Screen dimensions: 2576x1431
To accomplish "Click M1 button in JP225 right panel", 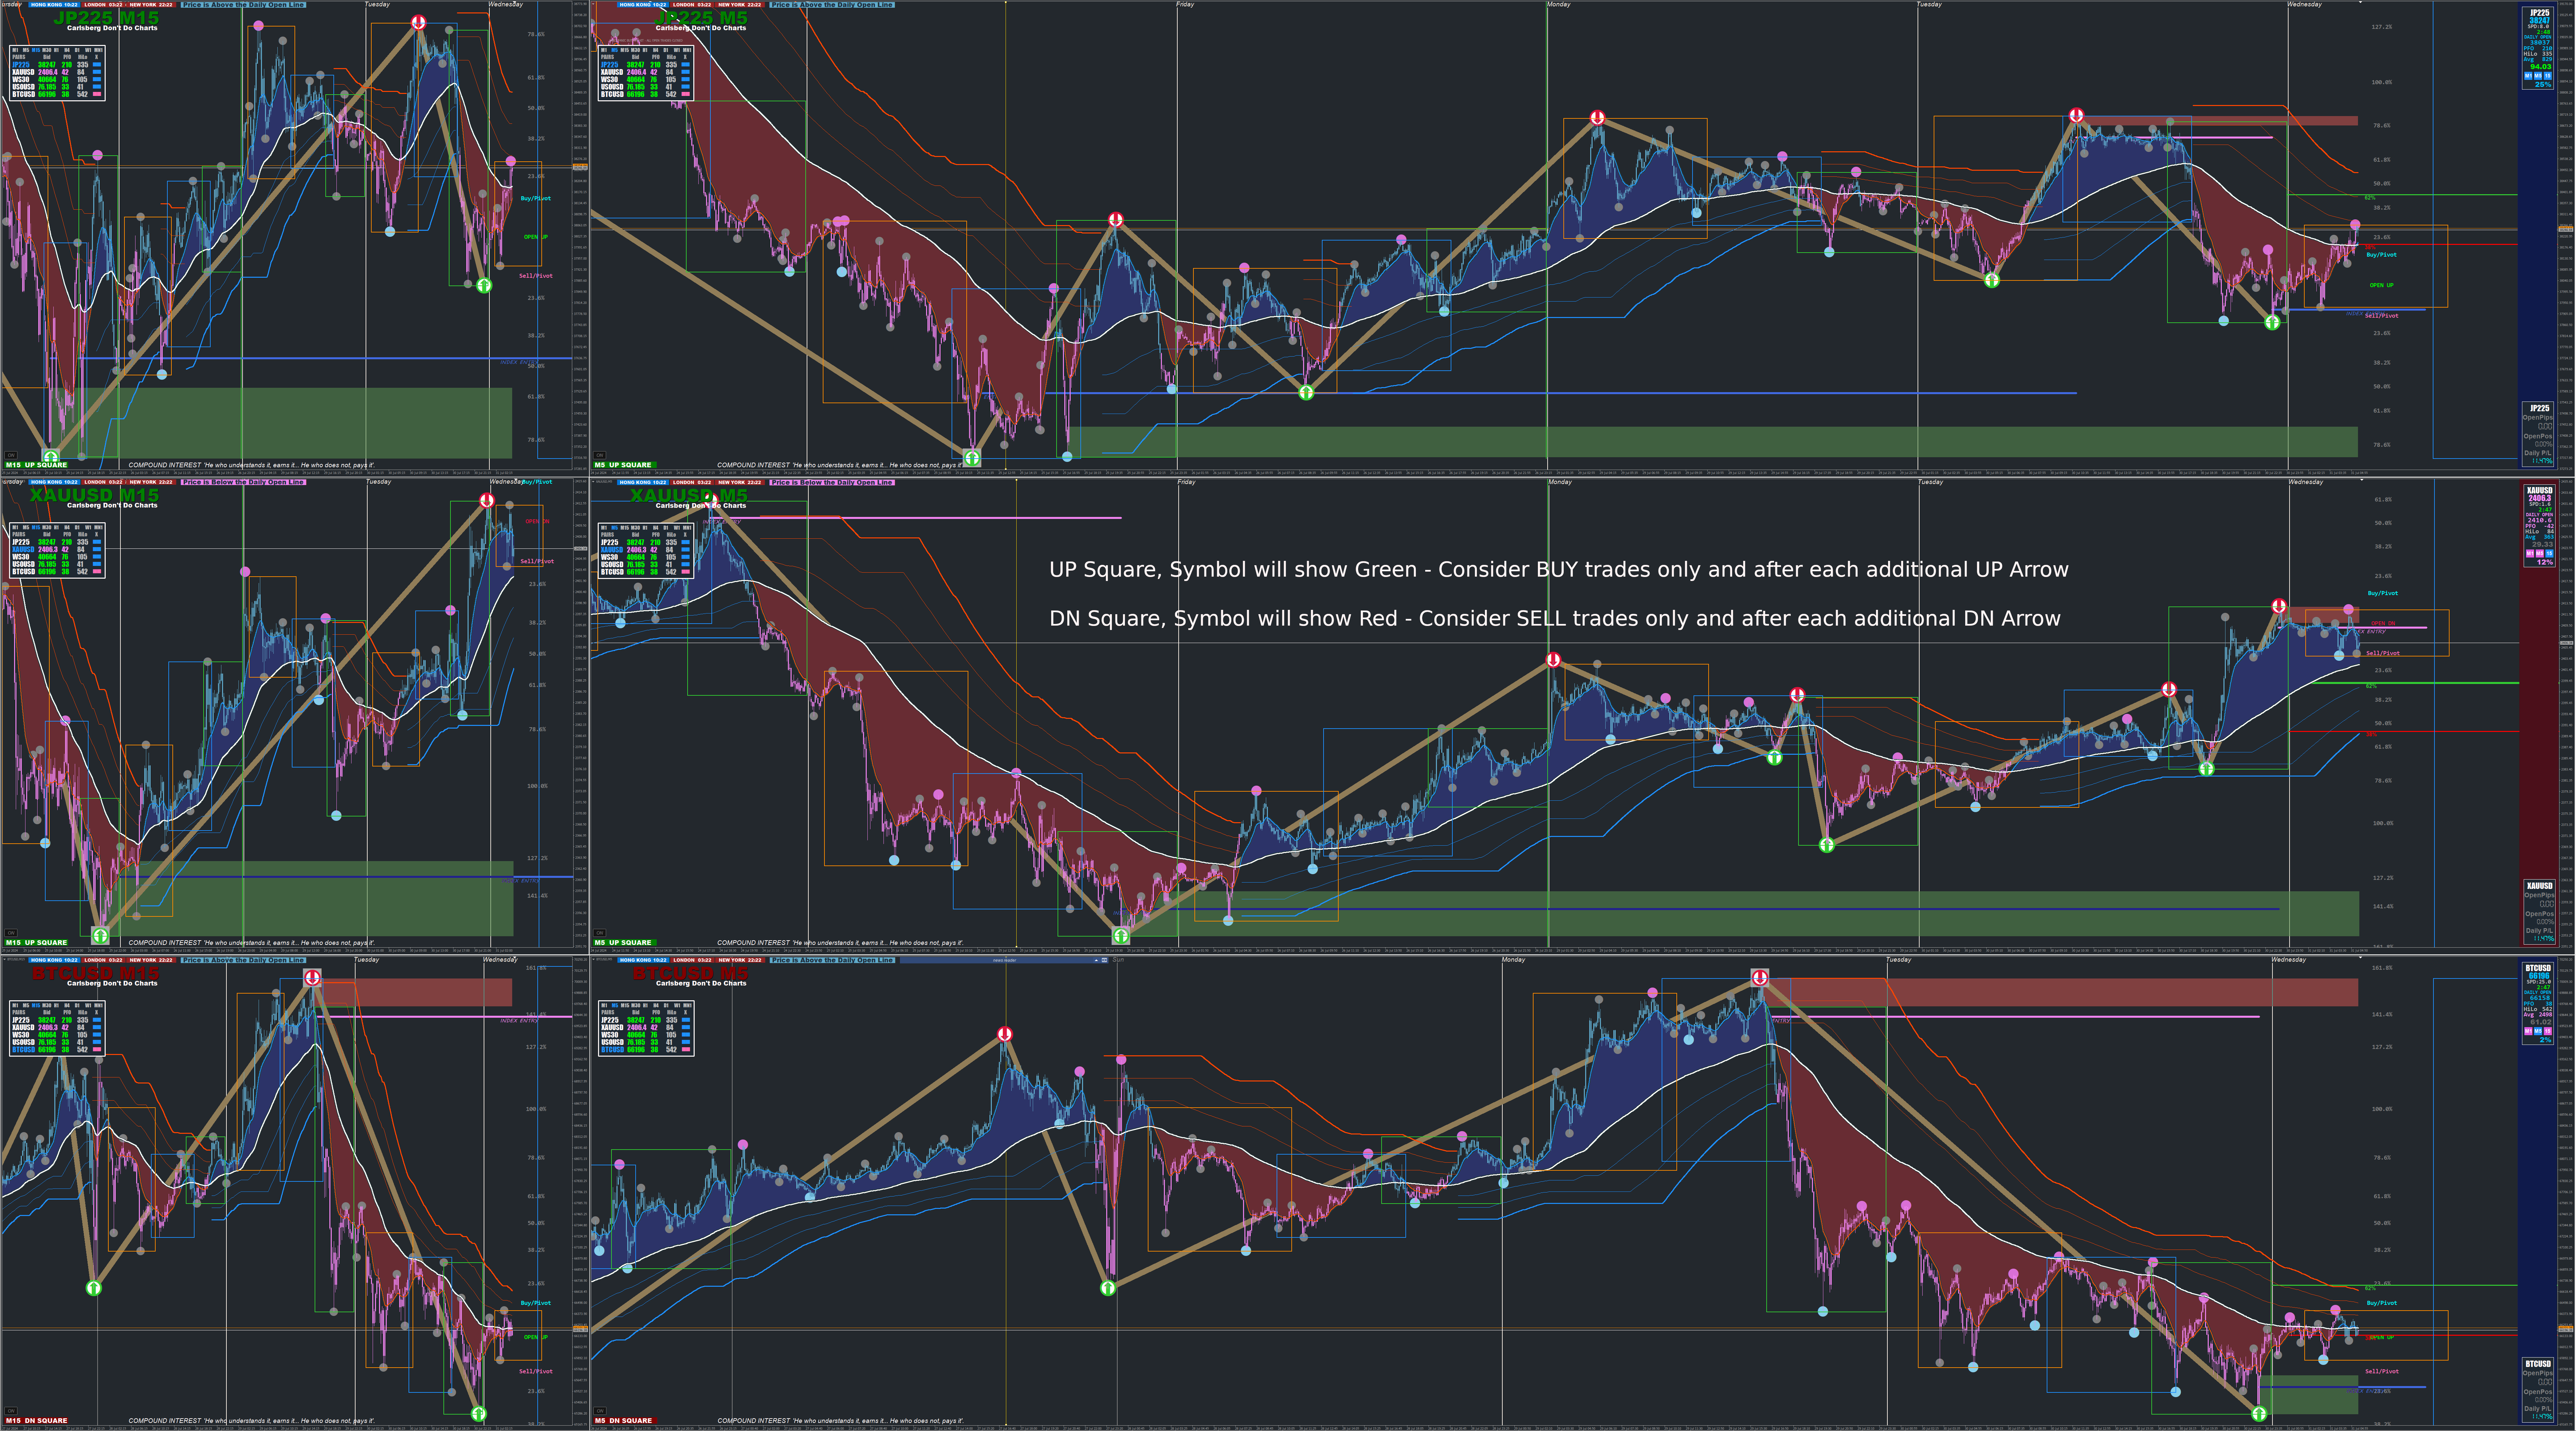I will (2528, 76).
